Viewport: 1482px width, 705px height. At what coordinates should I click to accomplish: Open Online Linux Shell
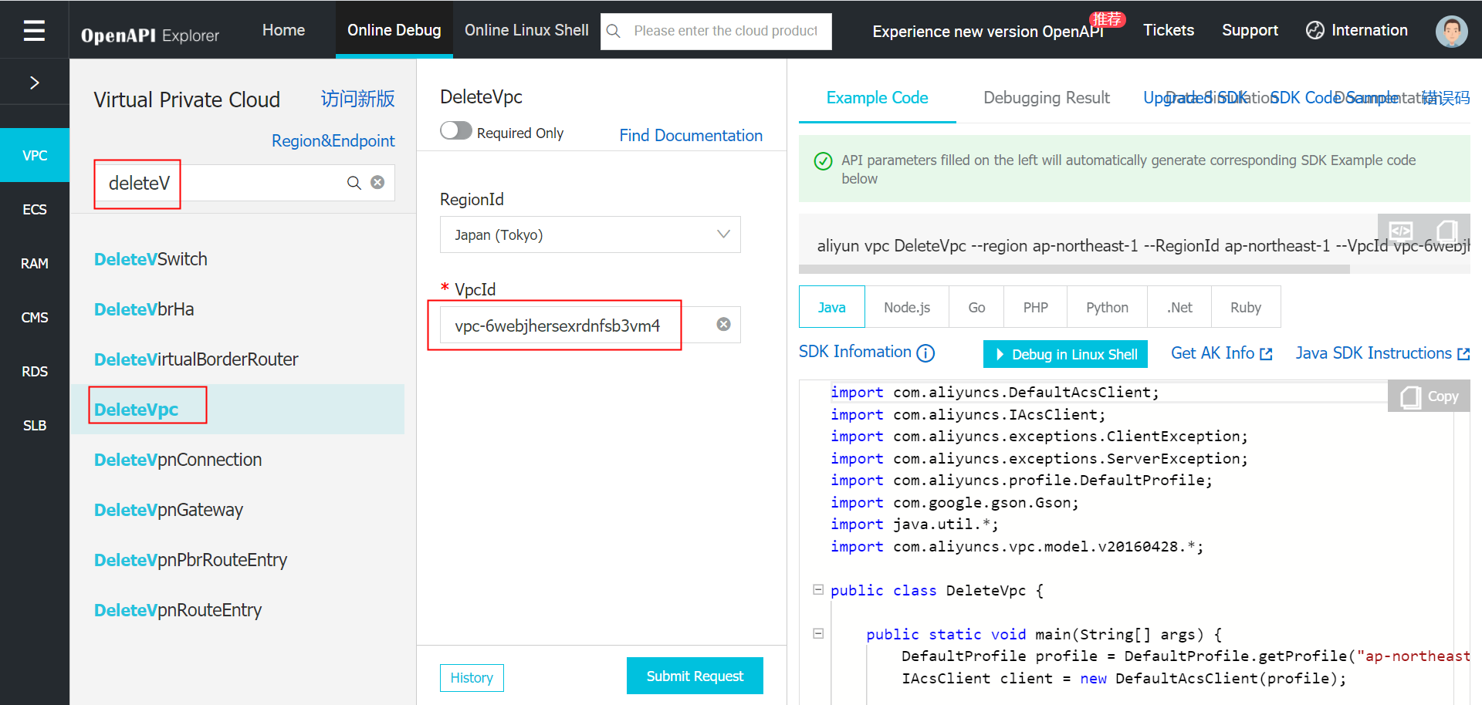pos(526,30)
